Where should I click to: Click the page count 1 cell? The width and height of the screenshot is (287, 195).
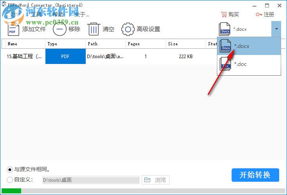tap(146, 57)
